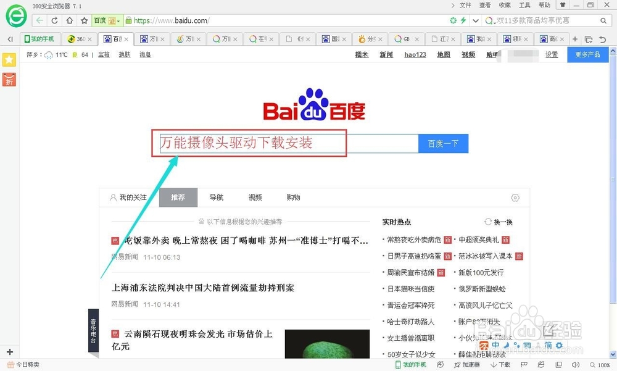Image resolution: width=617 pixels, height=371 pixels.
Task: Click the green meteorite news thumbnail
Action: point(327,344)
